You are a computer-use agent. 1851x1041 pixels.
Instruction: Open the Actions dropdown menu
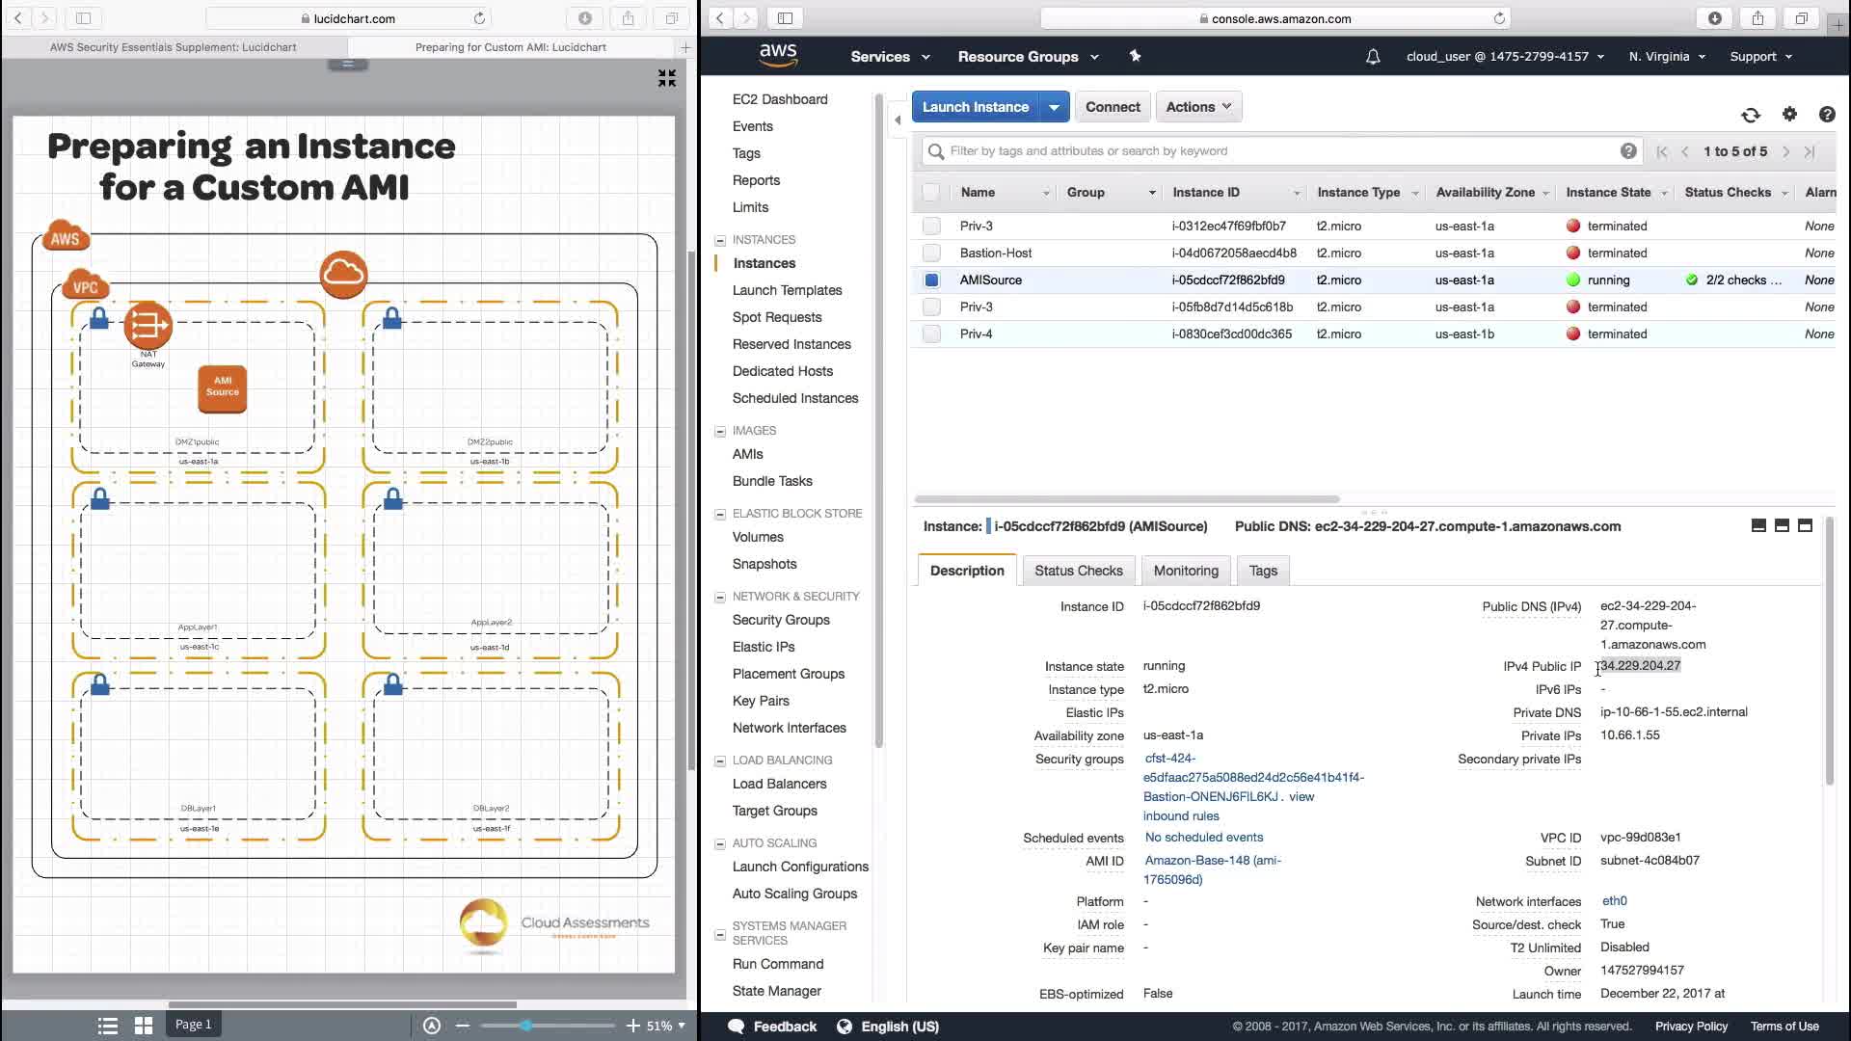click(1197, 107)
